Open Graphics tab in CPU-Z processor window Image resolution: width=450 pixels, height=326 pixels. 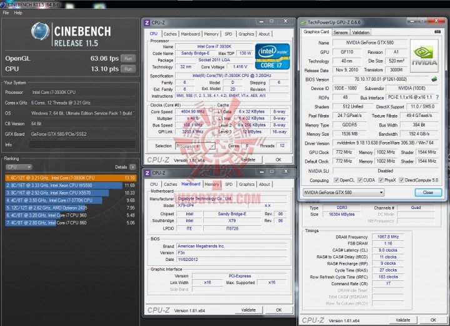[x=246, y=34]
